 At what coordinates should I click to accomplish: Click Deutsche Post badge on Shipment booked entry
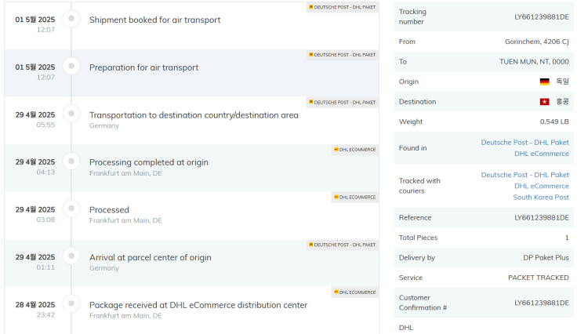342,7
